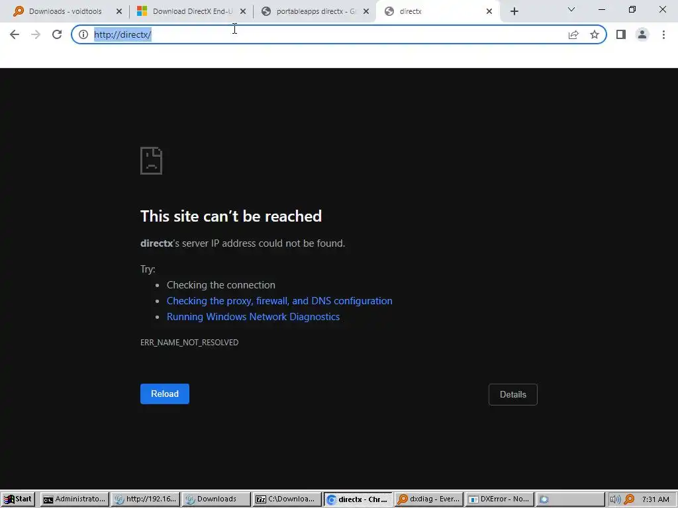Open Running Windows Network Diagnostics link

click(x=253, y=317)
